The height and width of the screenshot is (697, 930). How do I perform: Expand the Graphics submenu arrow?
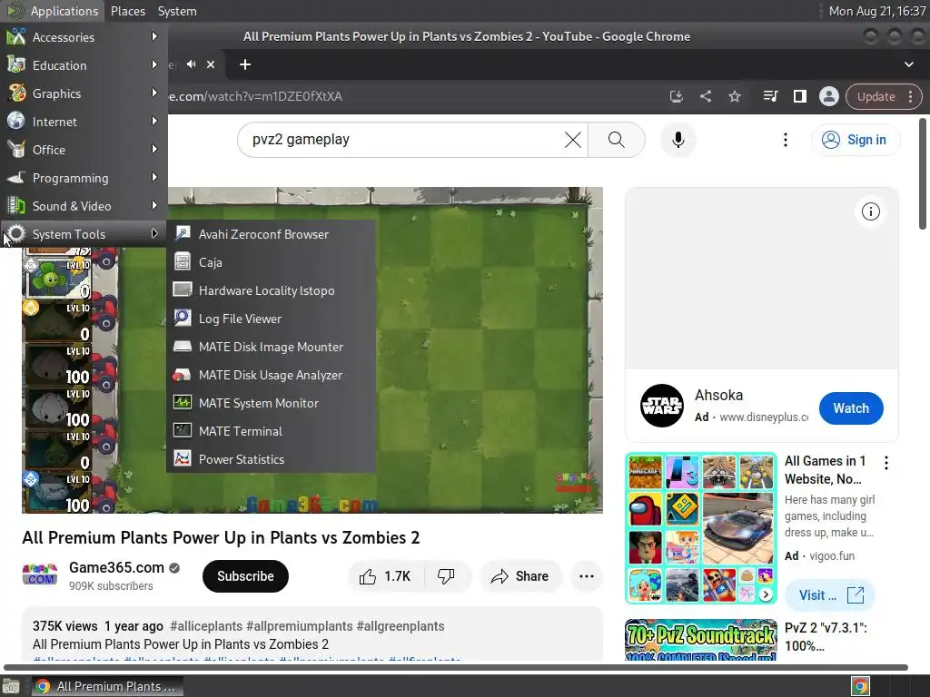click(x=154, y=93)
